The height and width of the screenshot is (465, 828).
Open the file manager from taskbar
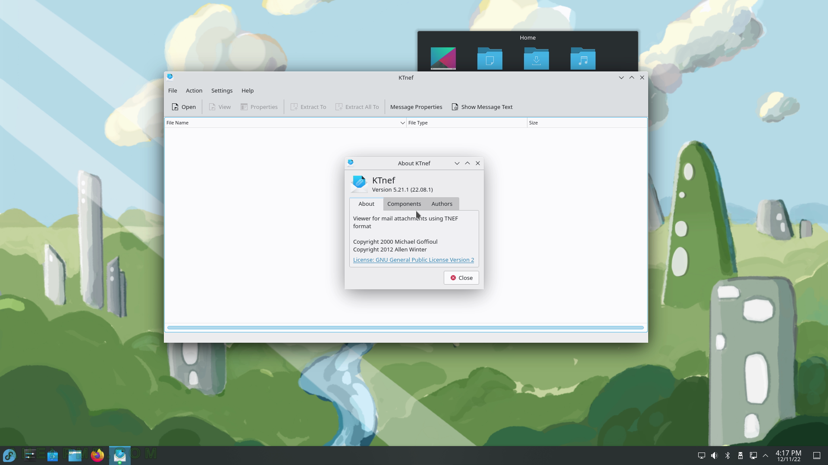pos(75,456)
